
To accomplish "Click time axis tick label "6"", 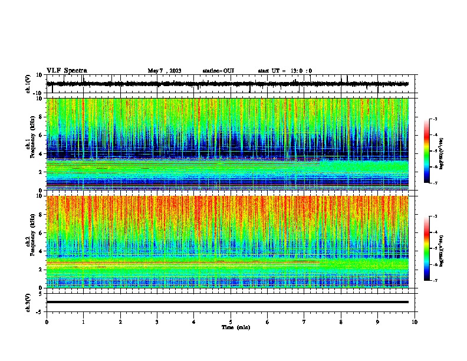I will coord(268,322).
